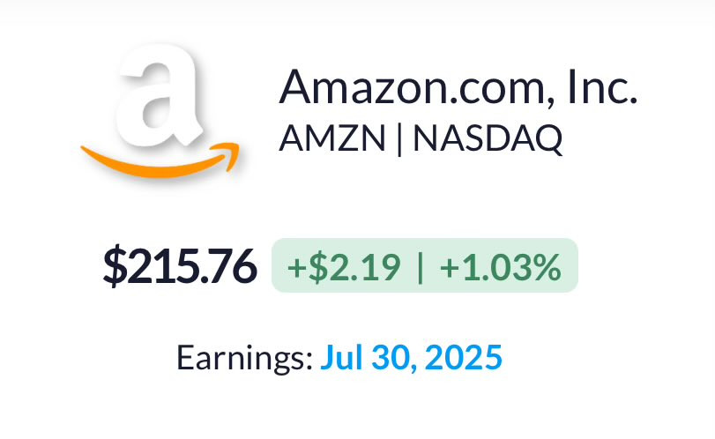The image size is (715, 439).
Task: Click the Earnings: label
Action: [244, 358]
